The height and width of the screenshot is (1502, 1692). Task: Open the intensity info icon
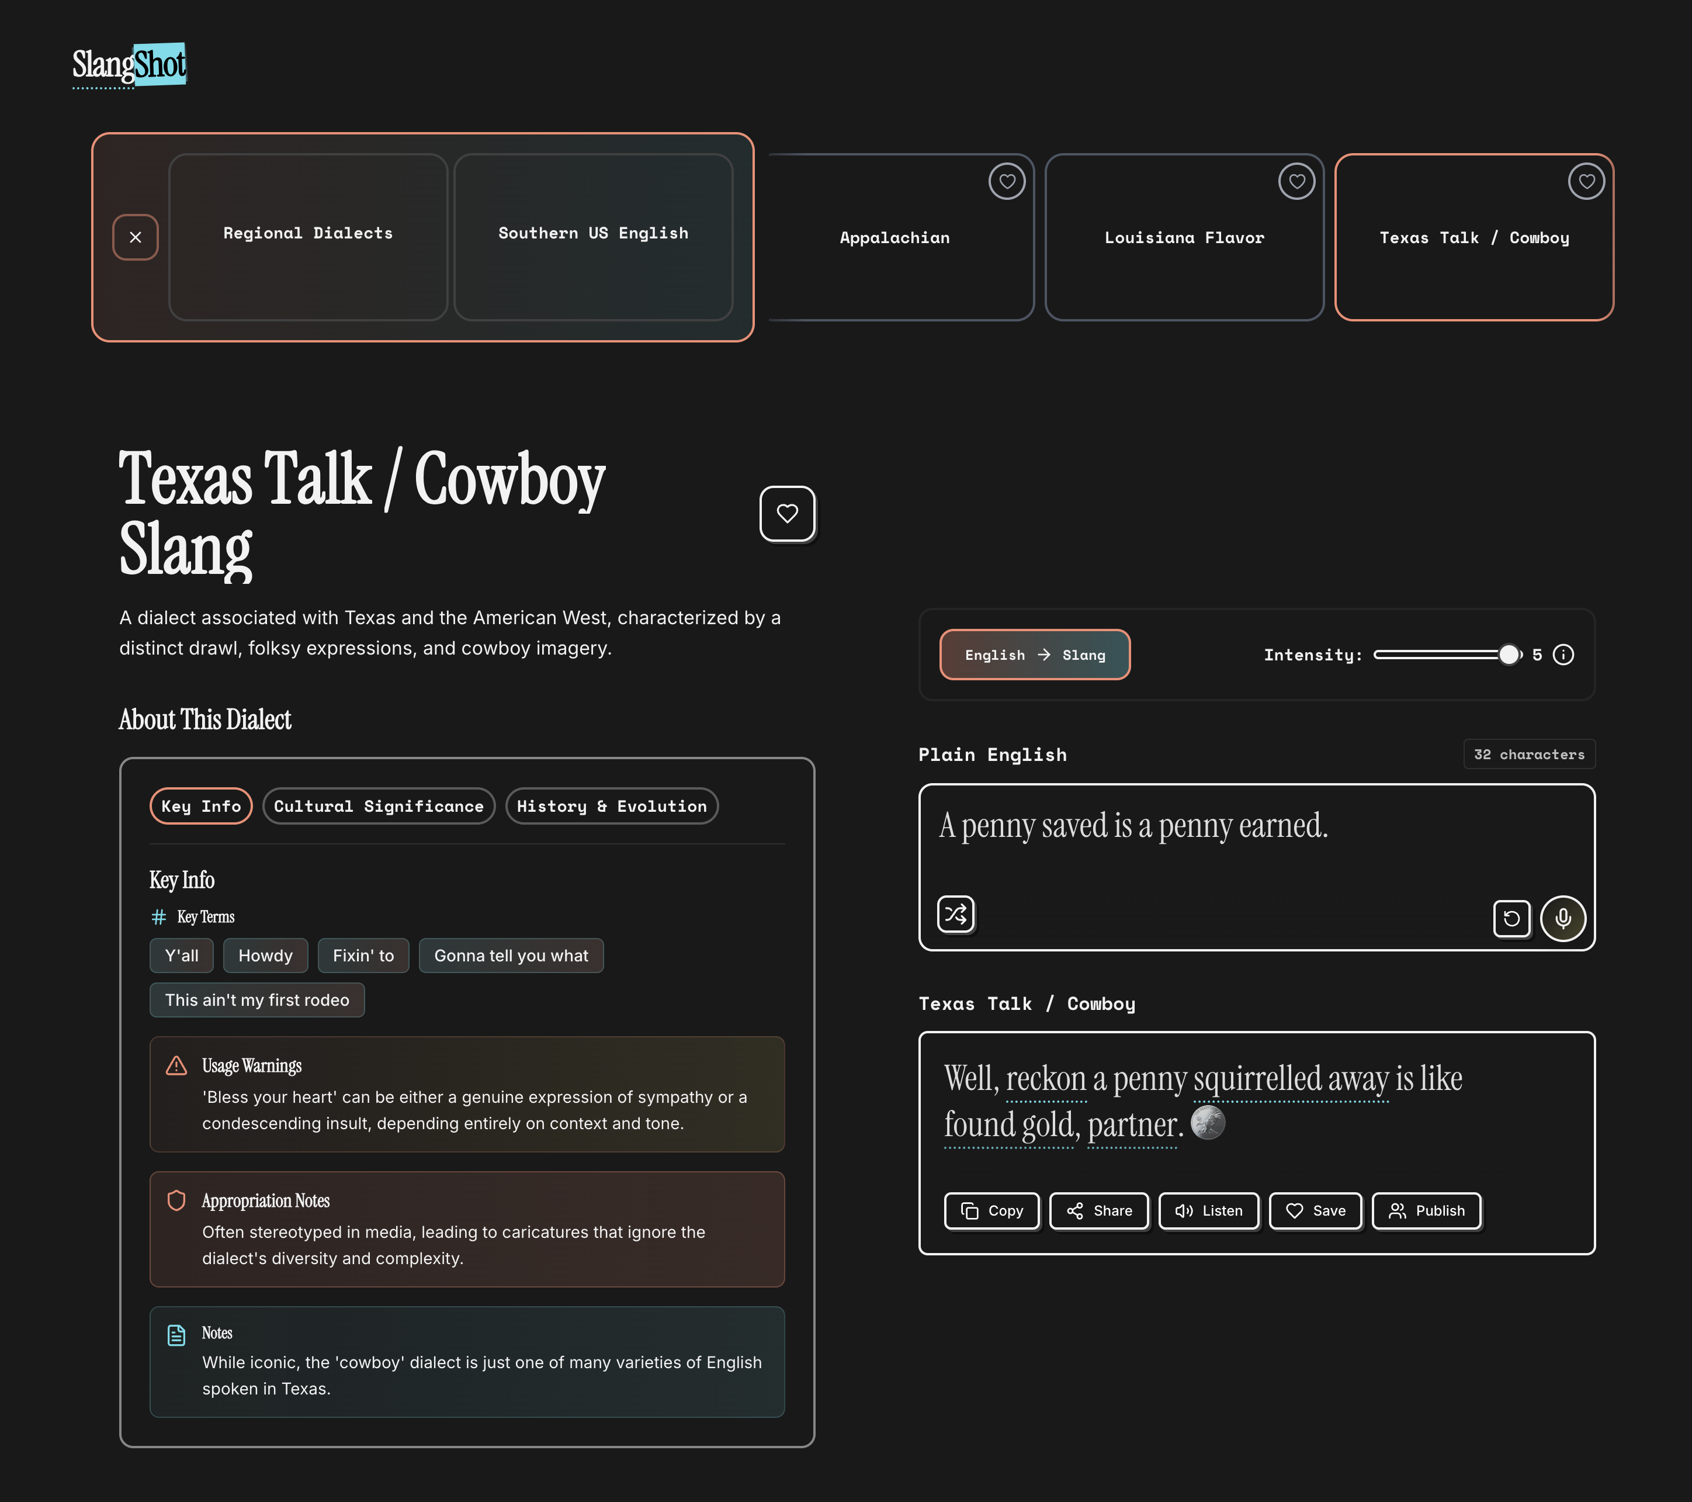[x=1563, y=655]
